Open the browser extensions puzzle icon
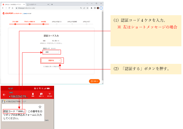The image size is (183, 129). (x=92, y=8)
